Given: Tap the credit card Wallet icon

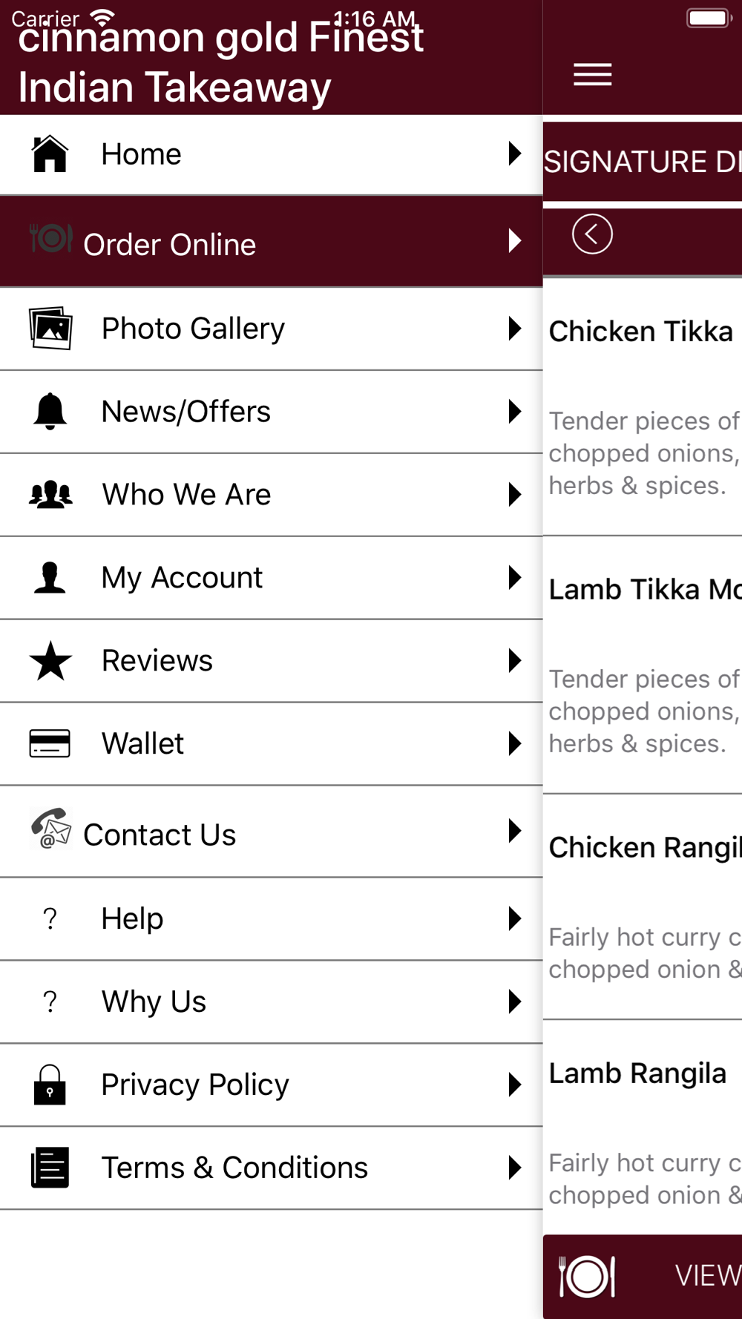Looking at the screenshot, I should click(50, 743).
